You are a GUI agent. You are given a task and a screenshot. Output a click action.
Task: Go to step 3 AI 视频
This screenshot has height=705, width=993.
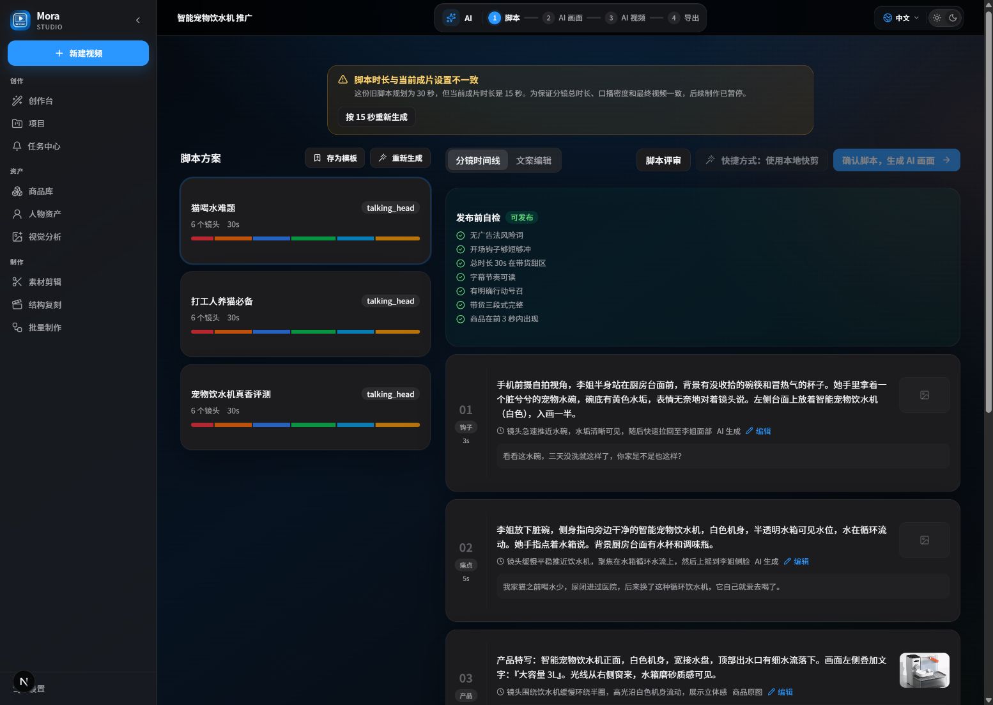626,18
